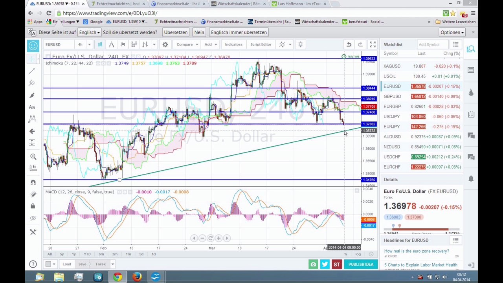Click the zoom in magnifier tool
This screenshot has width=503, height=283.
point(33,156)
